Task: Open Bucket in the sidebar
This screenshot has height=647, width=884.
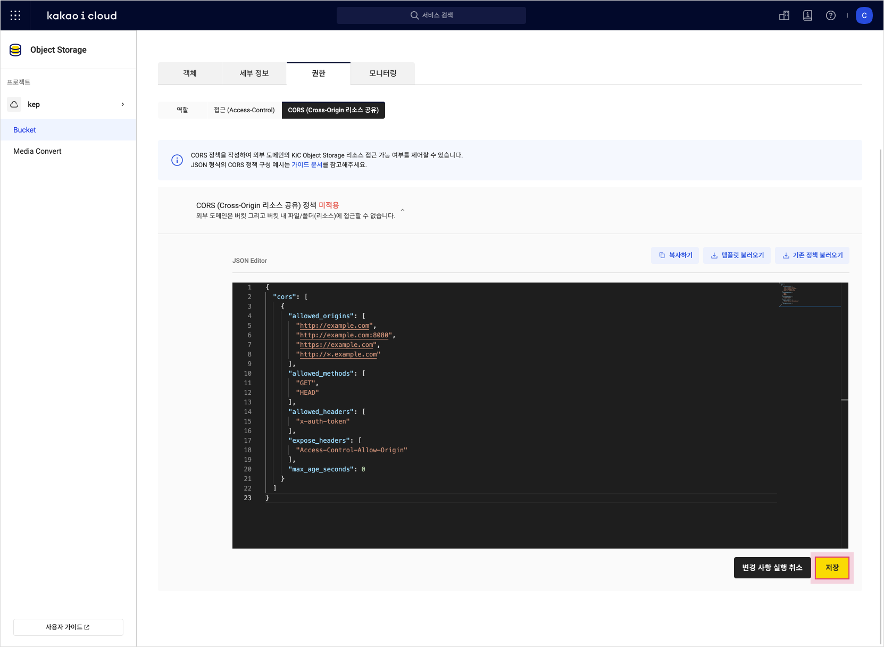Action: click(68, 130)
